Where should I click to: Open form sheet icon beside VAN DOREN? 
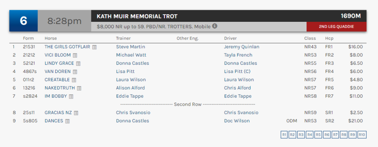[x=75, y=72]
